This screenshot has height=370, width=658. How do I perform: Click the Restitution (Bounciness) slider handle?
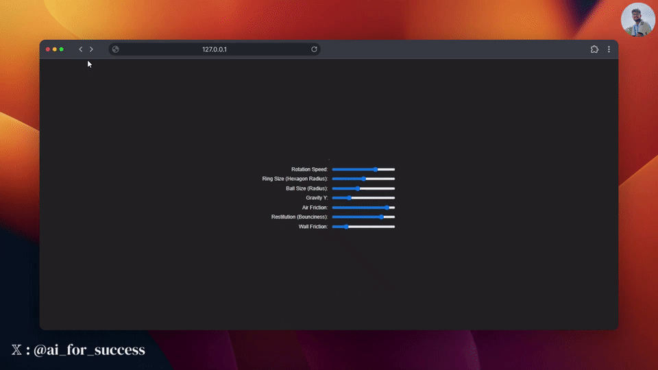click(381, 217)
